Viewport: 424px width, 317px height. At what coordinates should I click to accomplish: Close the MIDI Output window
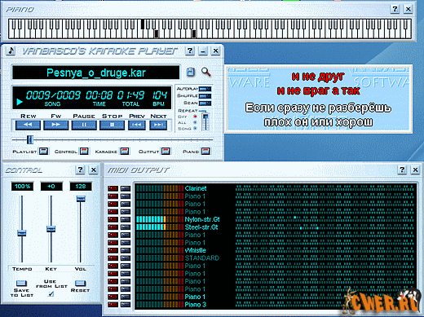pyautogui.click(x=415, y=170)
